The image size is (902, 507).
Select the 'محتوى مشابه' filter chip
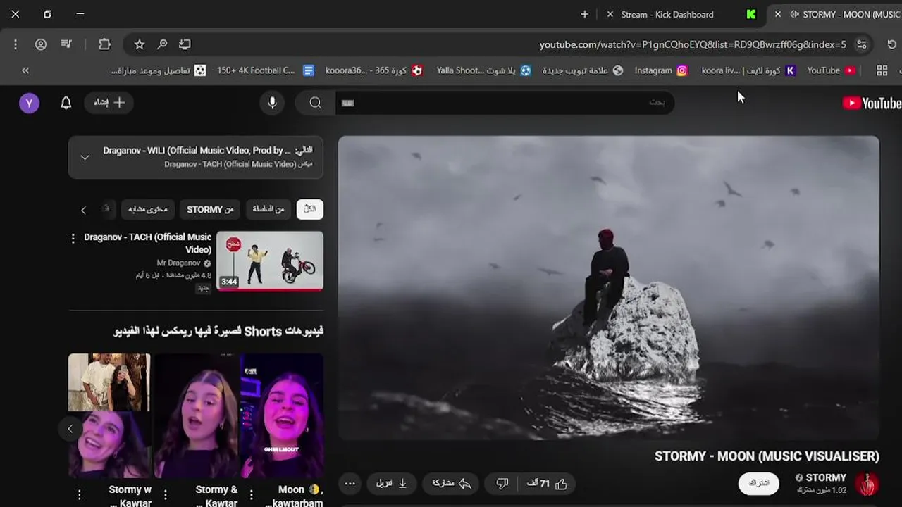click(x=147, y=209)
